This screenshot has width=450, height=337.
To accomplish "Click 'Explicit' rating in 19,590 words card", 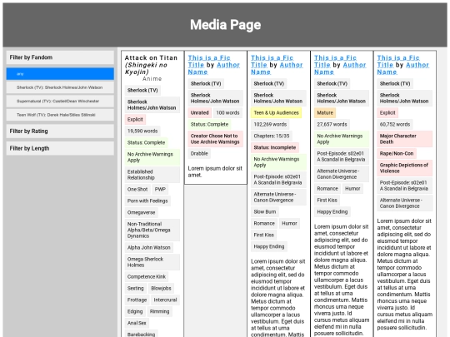I will pos(135,119).
